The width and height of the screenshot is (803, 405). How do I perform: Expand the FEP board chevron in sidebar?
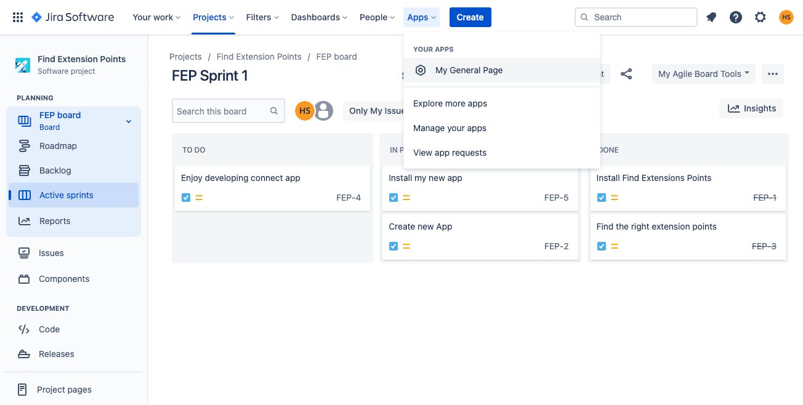(129, 121)
